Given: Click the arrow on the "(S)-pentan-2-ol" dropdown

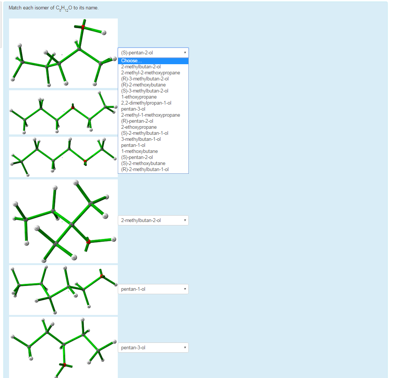Looking at the screenshot, I should pos(185,52).
